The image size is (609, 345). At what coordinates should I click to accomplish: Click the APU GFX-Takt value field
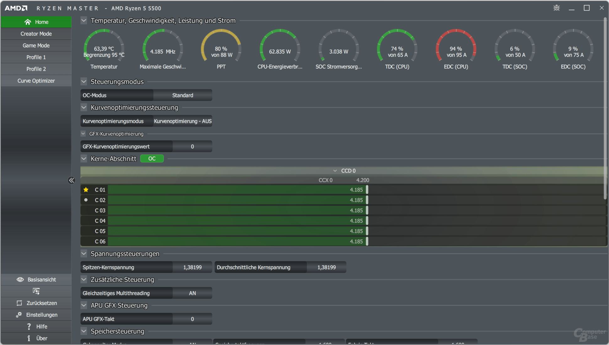(x=192, y=319)
